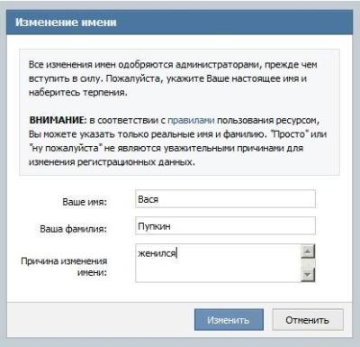This screenshot has height=347, width=360.
Task: Click the Ваше имя: label
Action: click(x=85, y=202)
